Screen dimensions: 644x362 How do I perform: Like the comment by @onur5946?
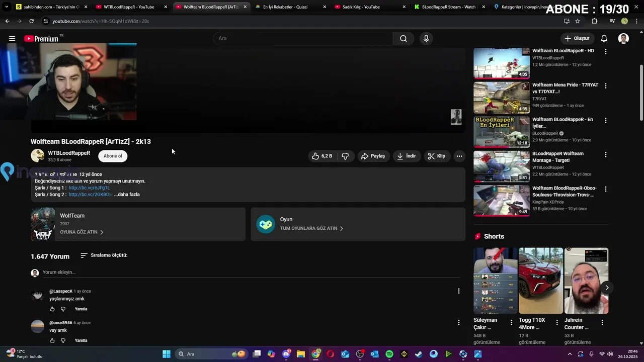52,341
